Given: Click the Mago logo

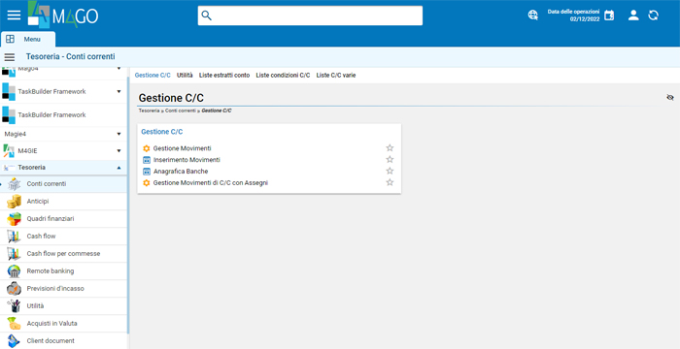Looking at the screenshot, I should [63, 15].
